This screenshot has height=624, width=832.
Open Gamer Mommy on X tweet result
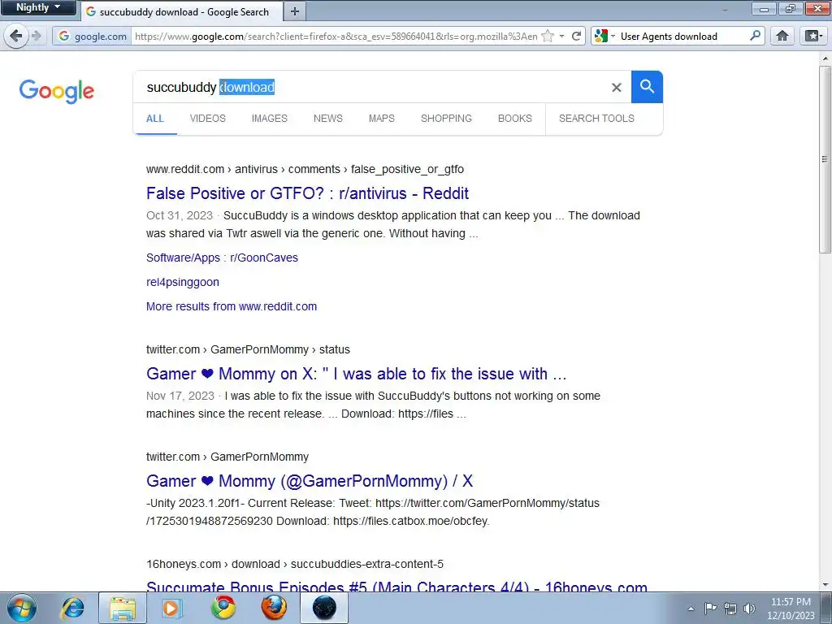point(356,374)
